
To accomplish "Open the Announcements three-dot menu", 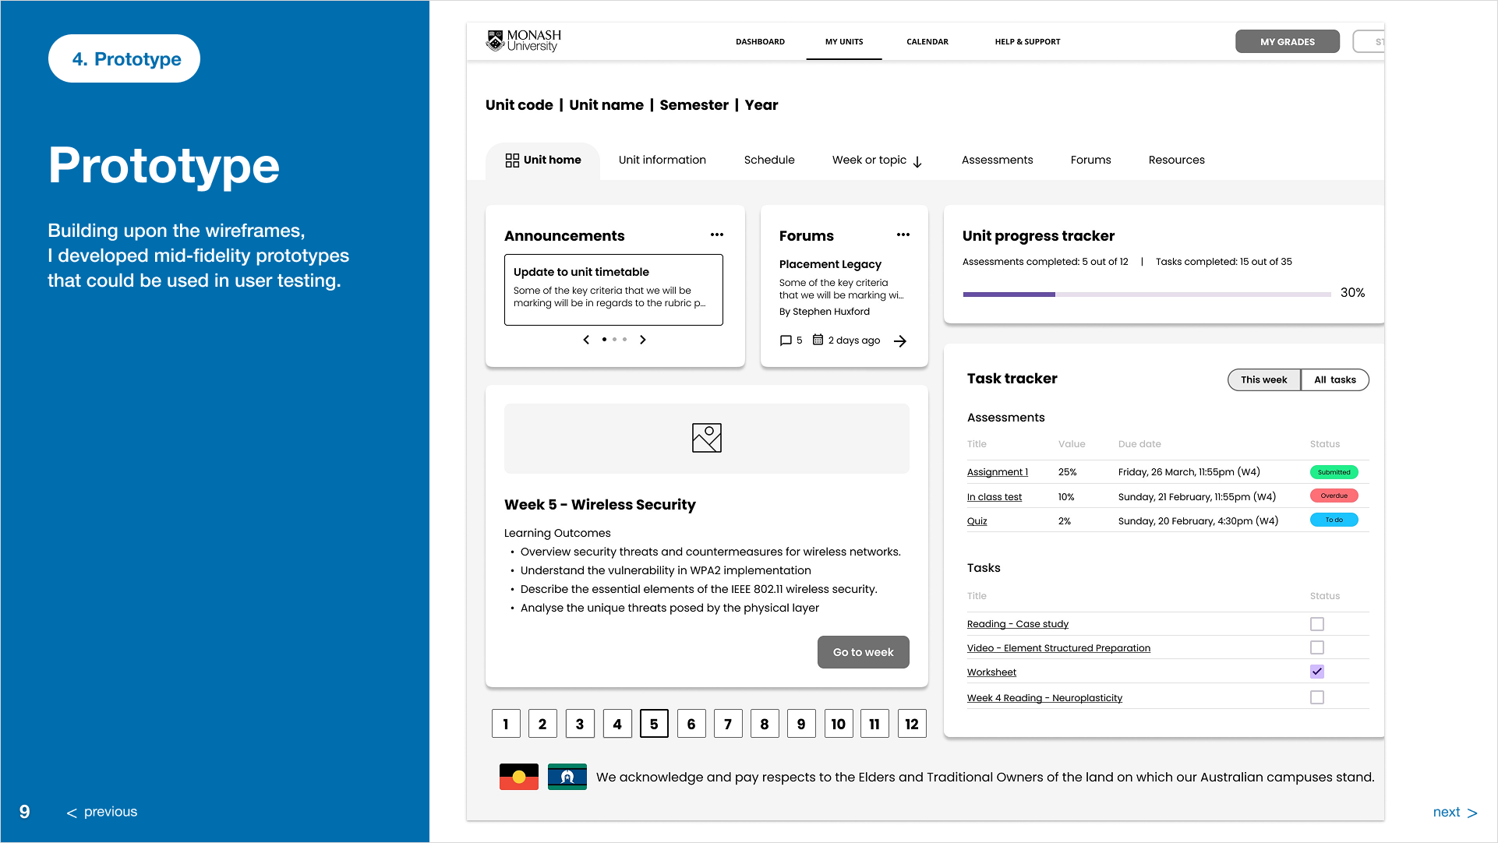I will pos(716,235).
